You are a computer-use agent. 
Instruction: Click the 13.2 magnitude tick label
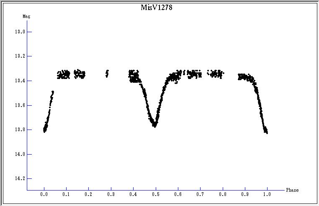20,56
